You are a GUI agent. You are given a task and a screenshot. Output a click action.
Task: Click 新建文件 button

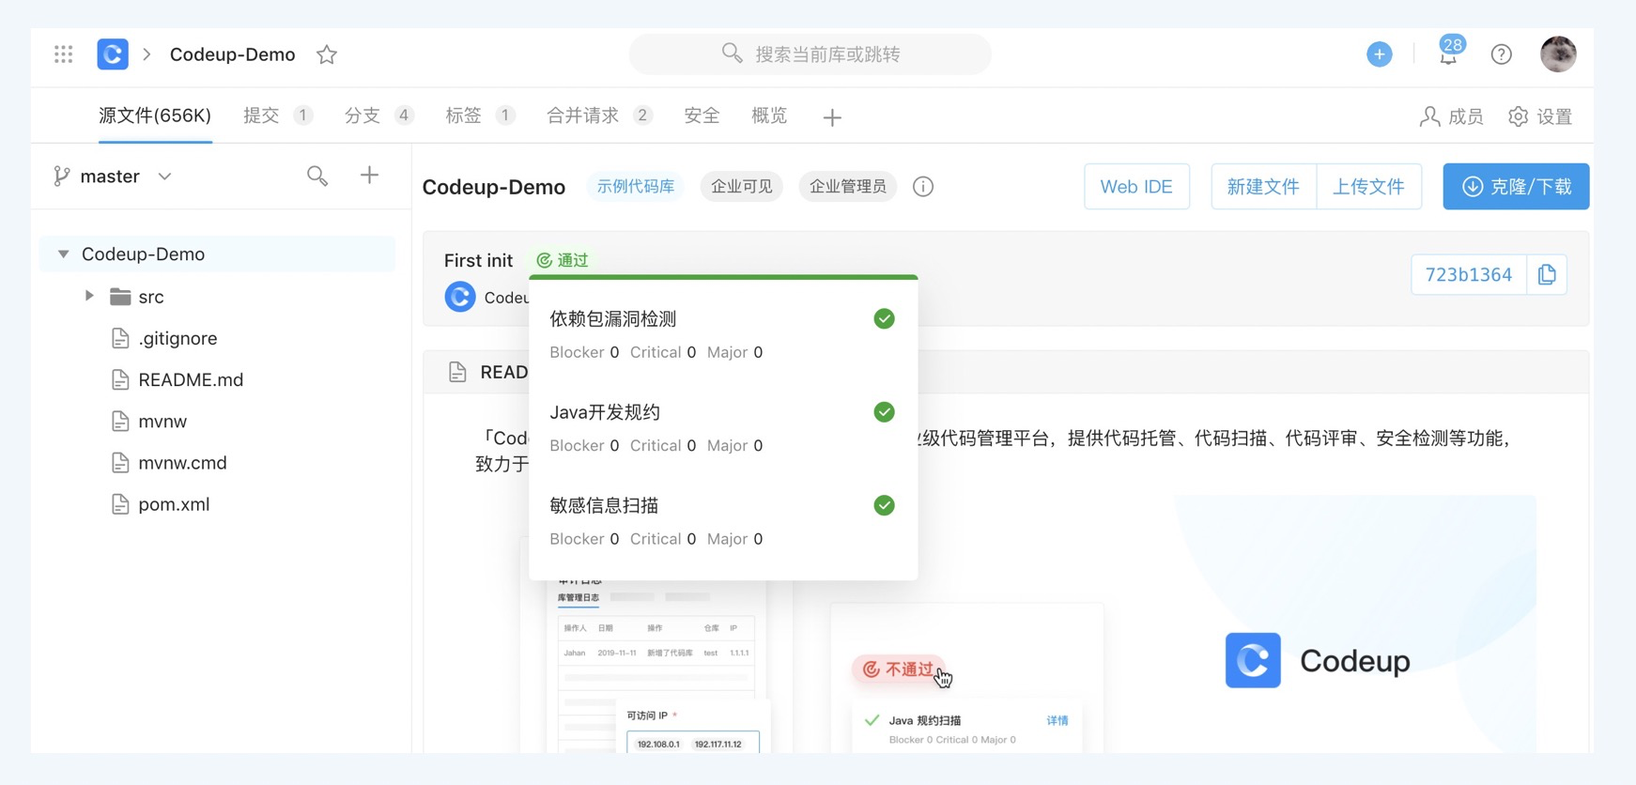(1263, 186)
